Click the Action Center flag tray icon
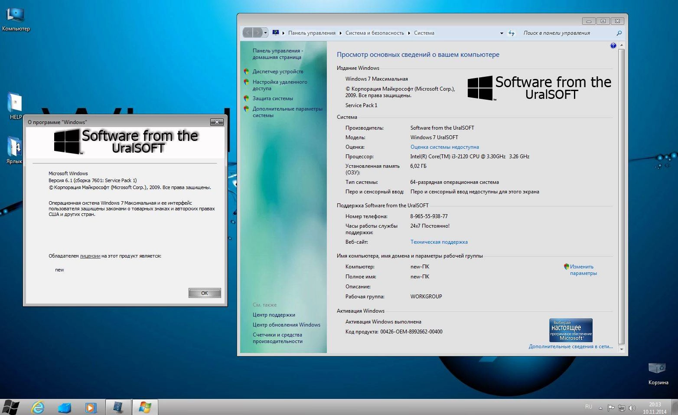This screenshot has height=415, width=678. click(611, 408)
